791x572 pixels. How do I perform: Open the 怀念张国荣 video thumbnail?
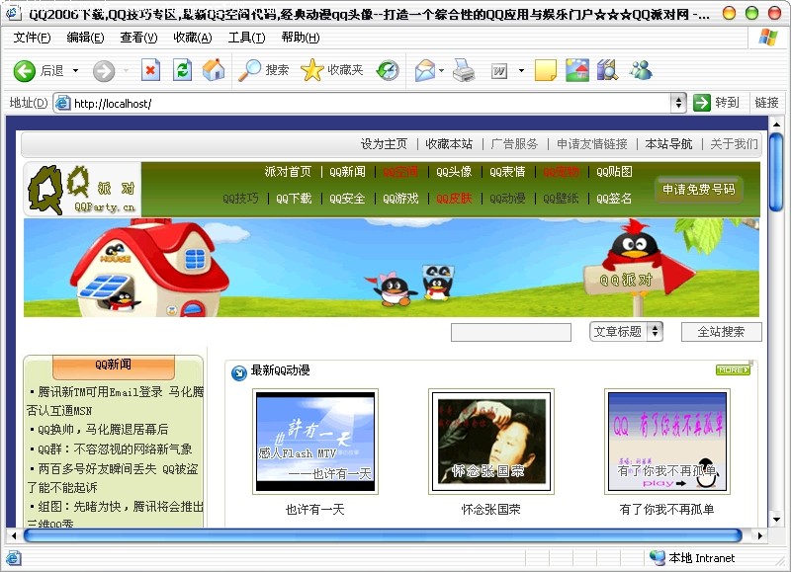point(491,441)
